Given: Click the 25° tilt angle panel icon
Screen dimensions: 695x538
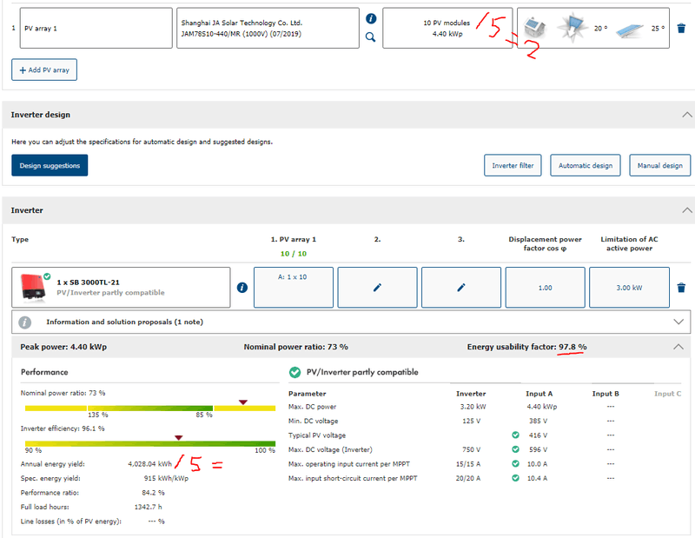Looking at the screenshot, I should (632, 29).
